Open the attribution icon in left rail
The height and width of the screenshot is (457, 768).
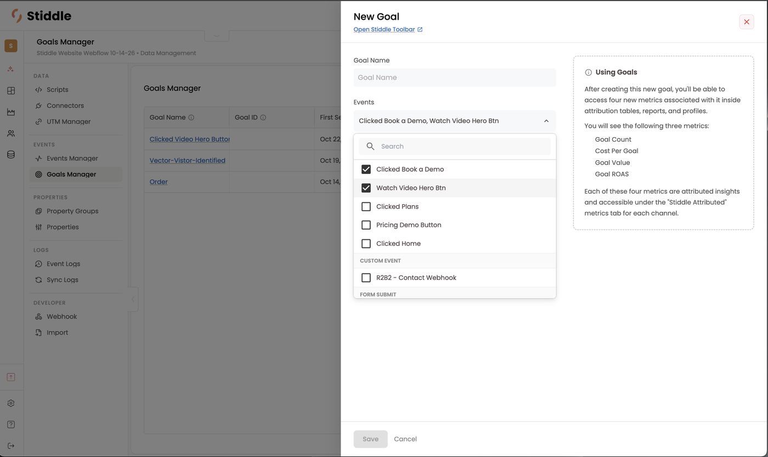pos(10,69)
